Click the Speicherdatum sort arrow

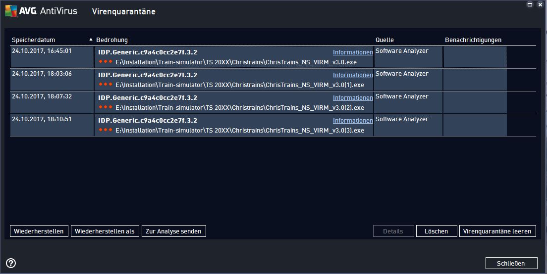point(91,40)
